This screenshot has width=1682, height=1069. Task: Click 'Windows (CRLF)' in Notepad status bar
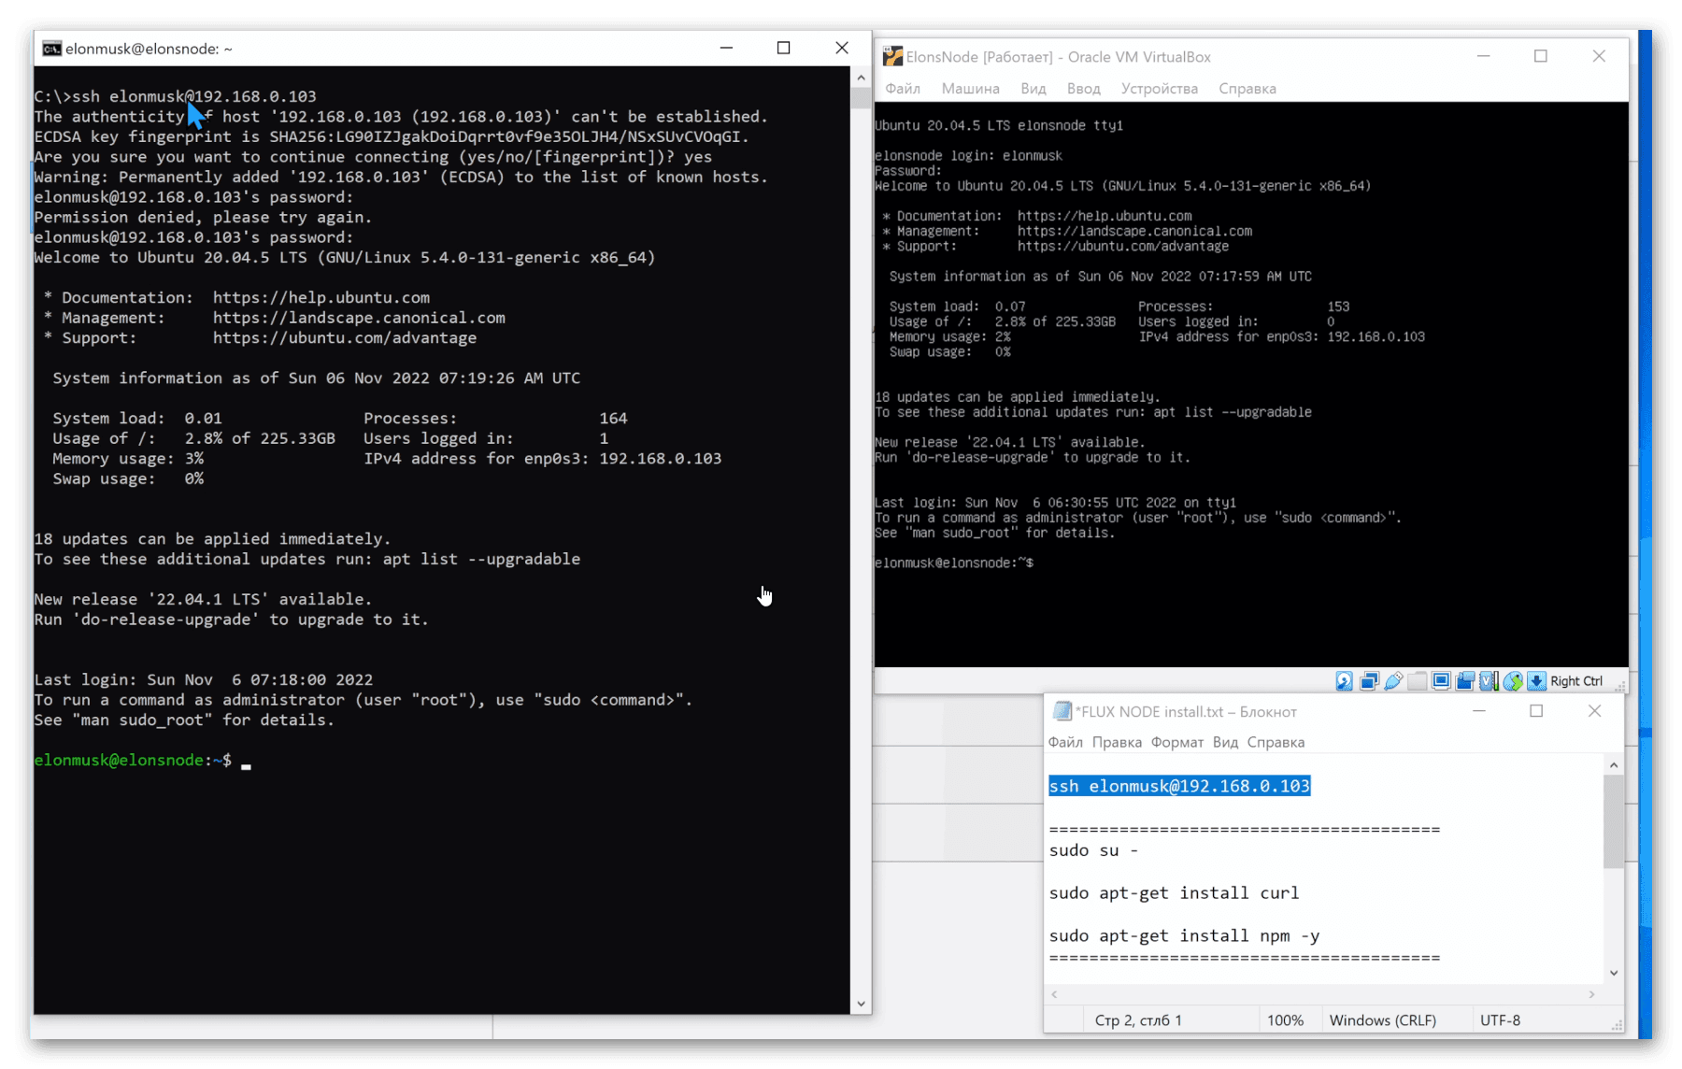point(1382,1020)
